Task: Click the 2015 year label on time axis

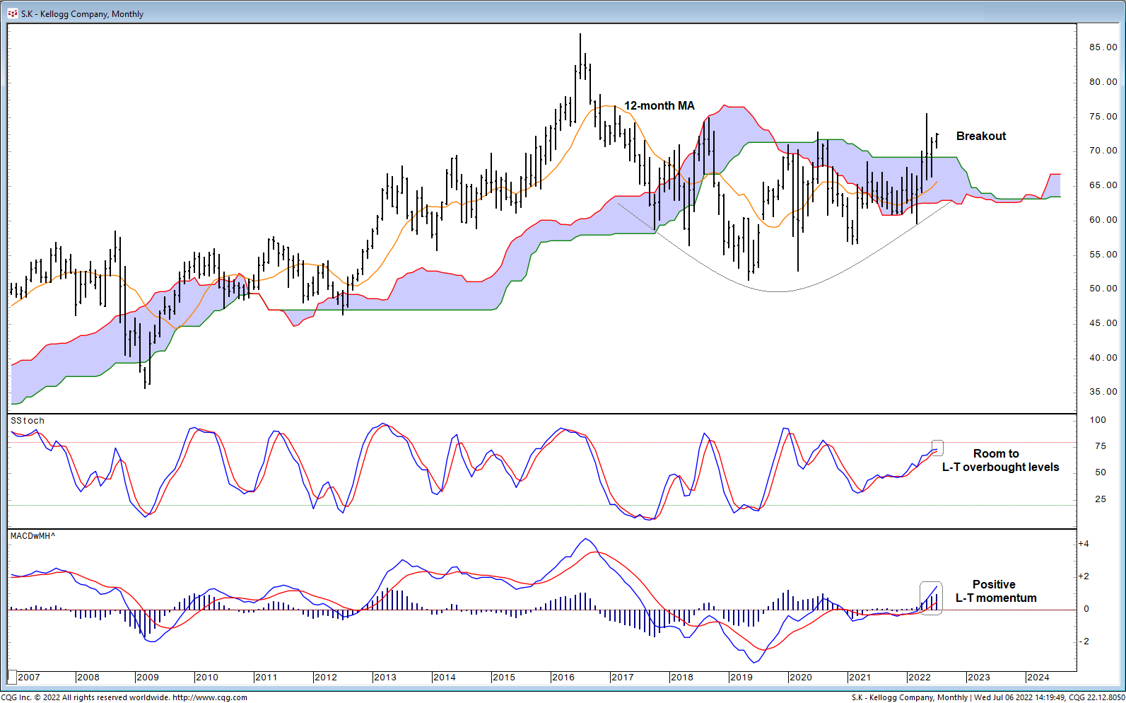Action: [x=504, y=678]
